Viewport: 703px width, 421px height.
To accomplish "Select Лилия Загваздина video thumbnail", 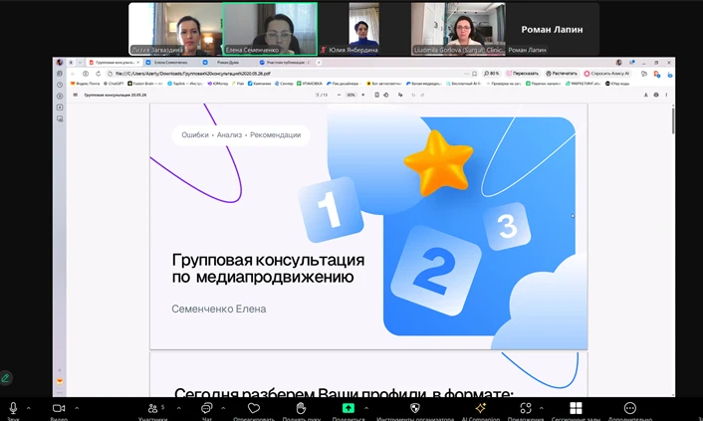I will click(x=175, y=29).
